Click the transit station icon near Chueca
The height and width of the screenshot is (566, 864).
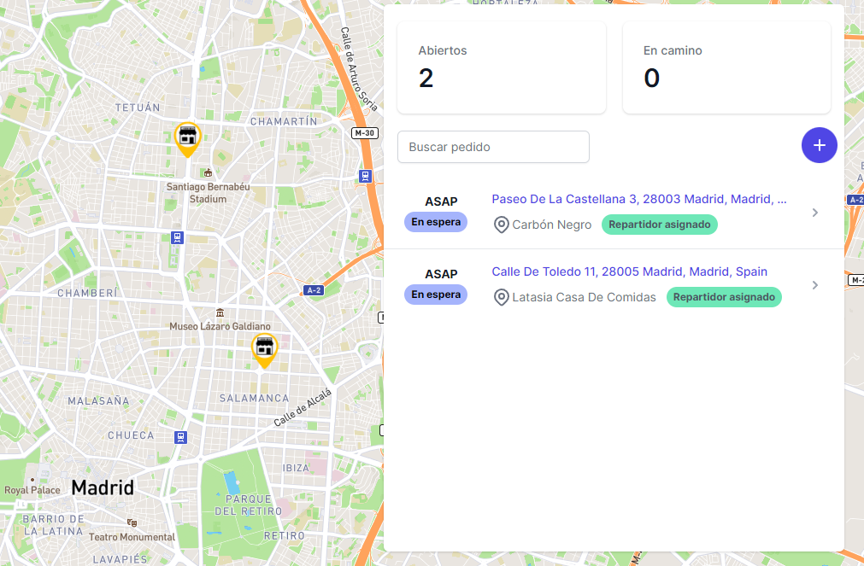pyautogui.click(x=179, y=437)
